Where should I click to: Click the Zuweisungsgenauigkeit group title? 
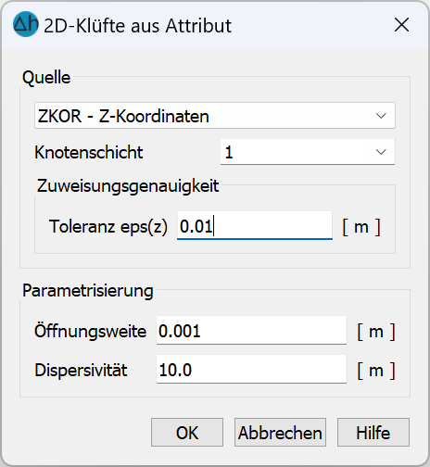[x=128, y=186]
